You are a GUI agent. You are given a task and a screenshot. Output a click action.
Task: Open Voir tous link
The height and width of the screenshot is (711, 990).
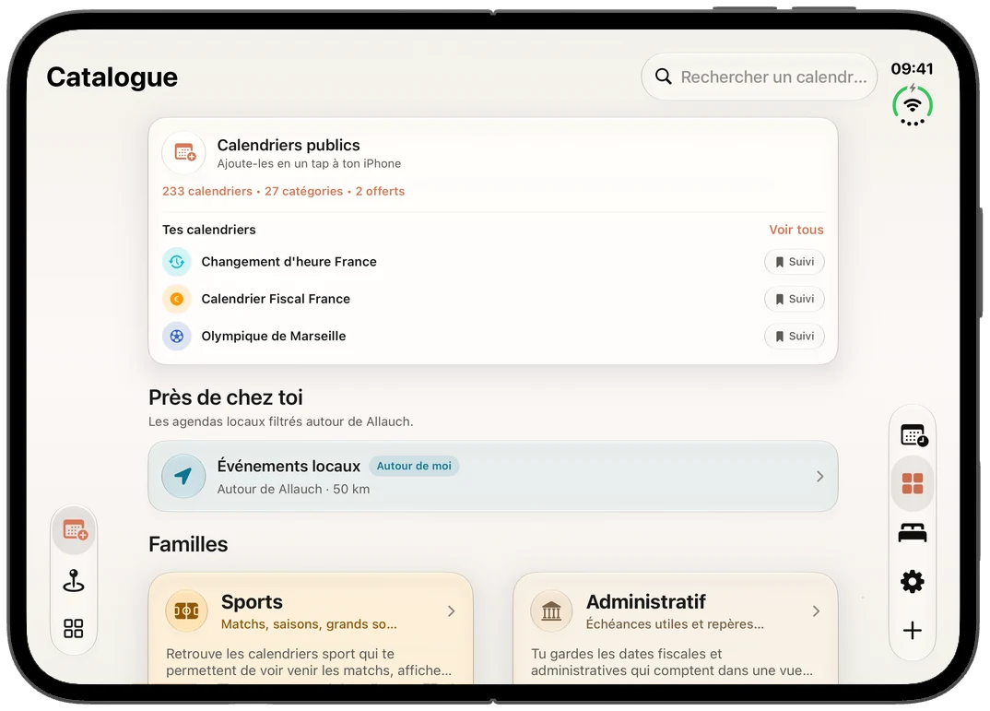pyautogui.click(x=796, y=230)
